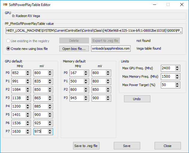Decrease GPU P3 MHz value 1138

(x=28, y=99)
